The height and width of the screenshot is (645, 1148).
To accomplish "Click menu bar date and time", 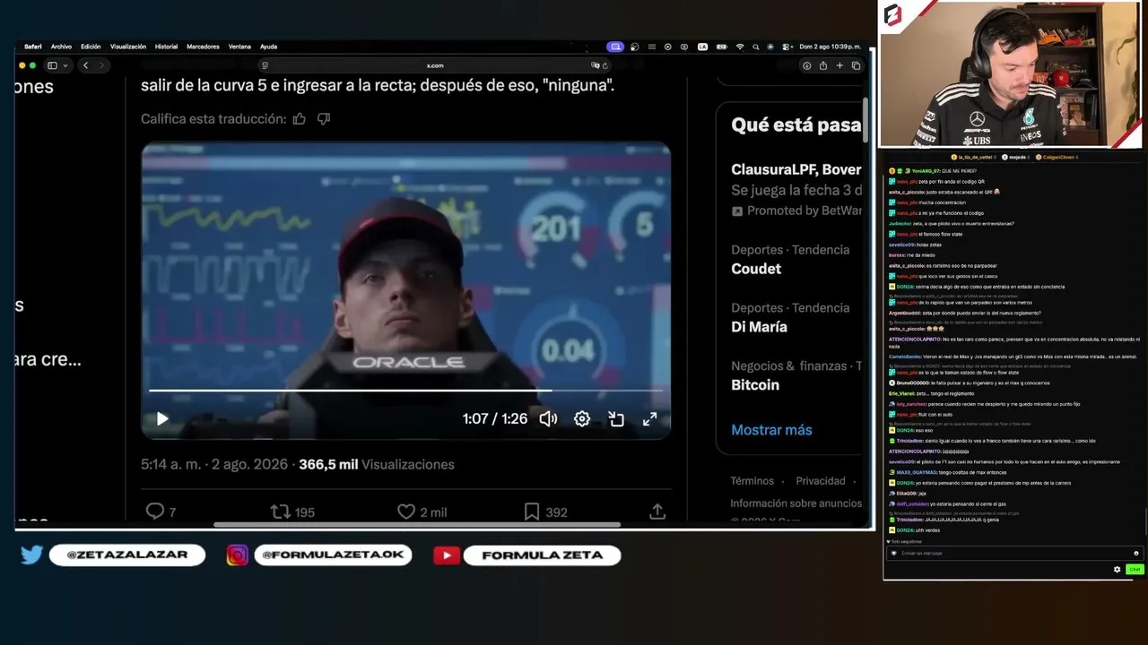I will click(x=830, y=47).
